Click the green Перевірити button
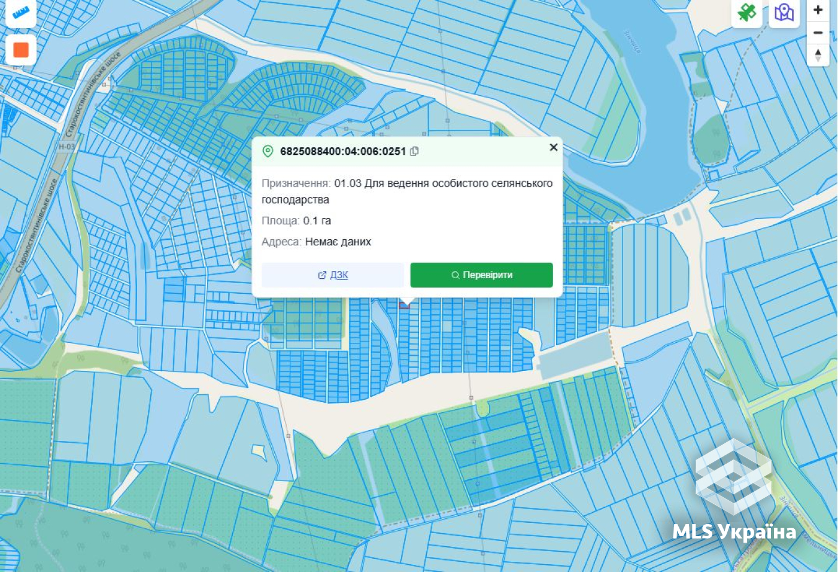This screenshot has height=572, width=838. [482, 275]
